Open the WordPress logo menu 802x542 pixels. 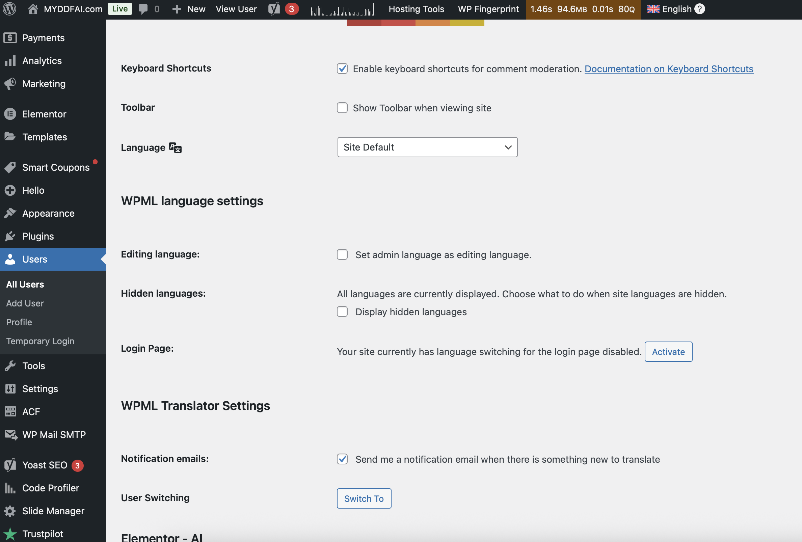pos(10,9)
